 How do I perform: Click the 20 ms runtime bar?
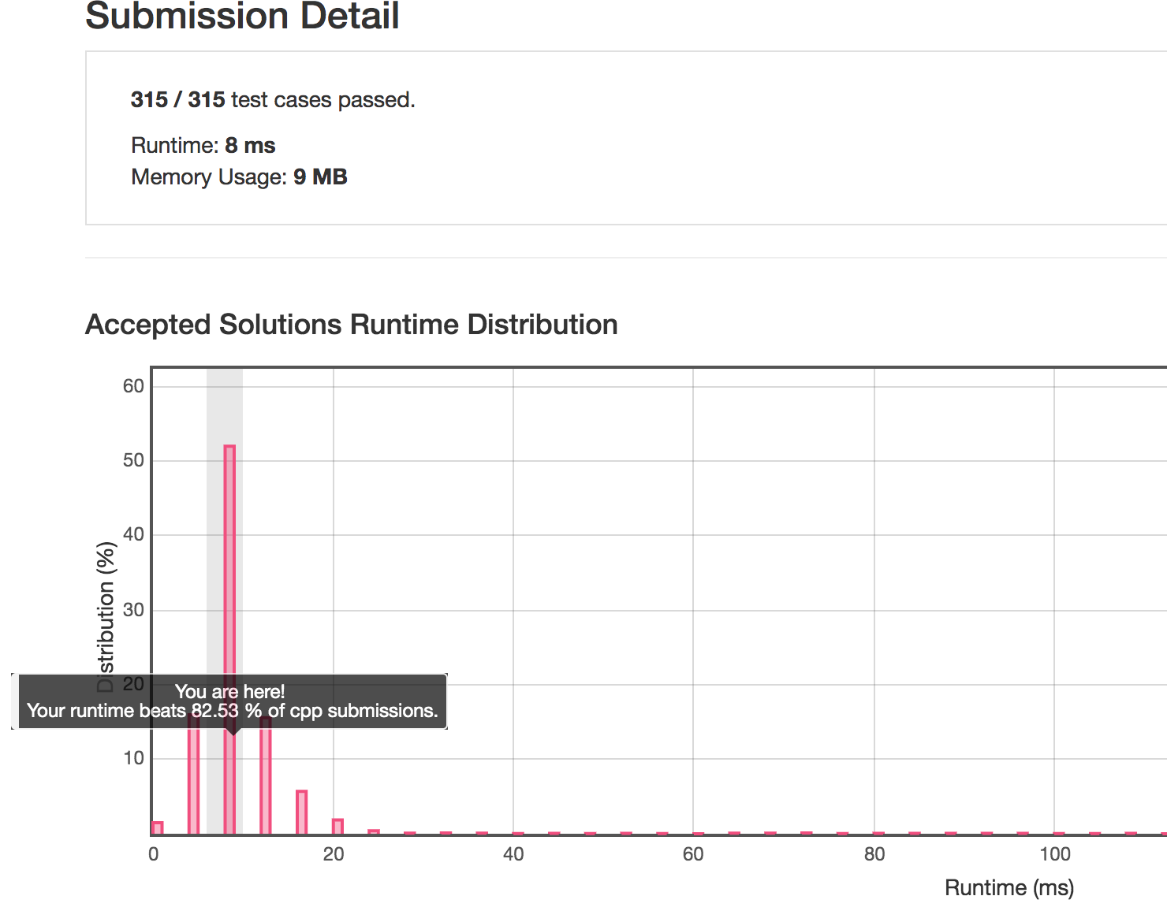337,827
